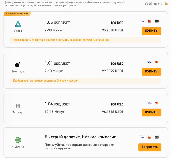
Task: Click the Mercuryo logo icon
Action: click(x=18, y=106)
